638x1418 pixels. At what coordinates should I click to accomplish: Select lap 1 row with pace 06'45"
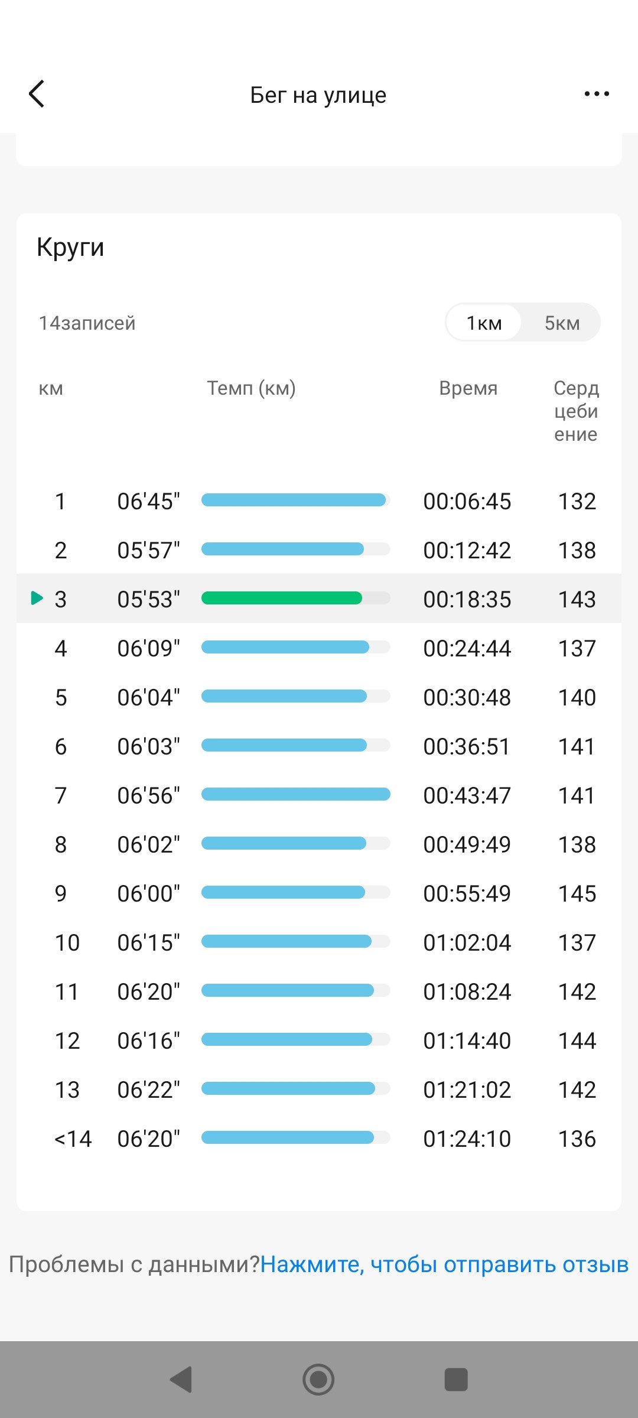(x=319, y=500)
